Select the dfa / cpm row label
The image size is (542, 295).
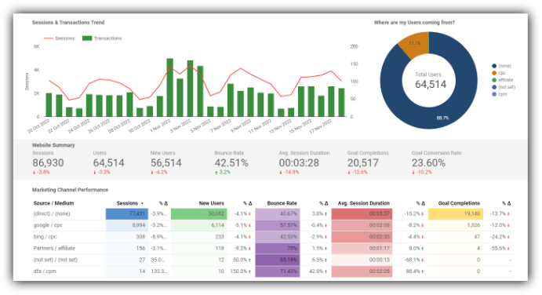45,271
